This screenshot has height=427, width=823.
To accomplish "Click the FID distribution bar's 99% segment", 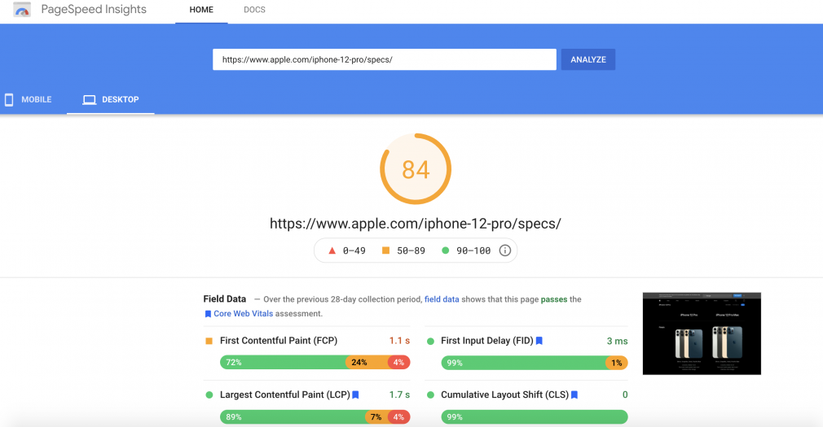I will (x=523, y=363).
